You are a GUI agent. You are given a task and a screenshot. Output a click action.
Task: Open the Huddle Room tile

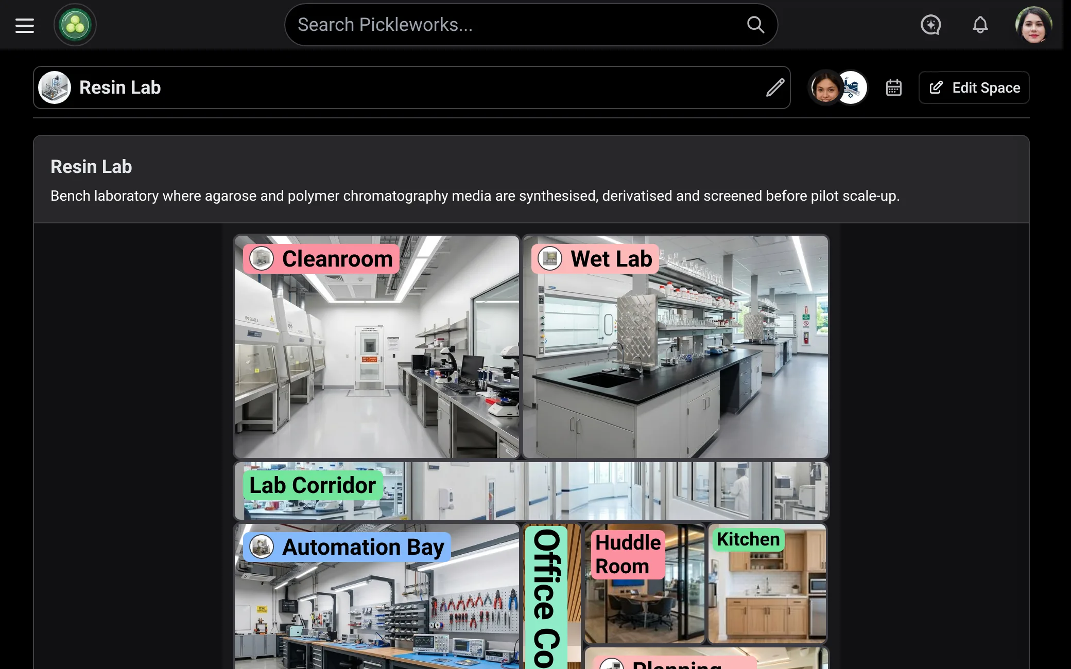[x=644, y=583]
